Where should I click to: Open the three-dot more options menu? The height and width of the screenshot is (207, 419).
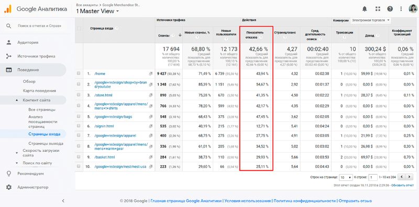coord(401,9)
